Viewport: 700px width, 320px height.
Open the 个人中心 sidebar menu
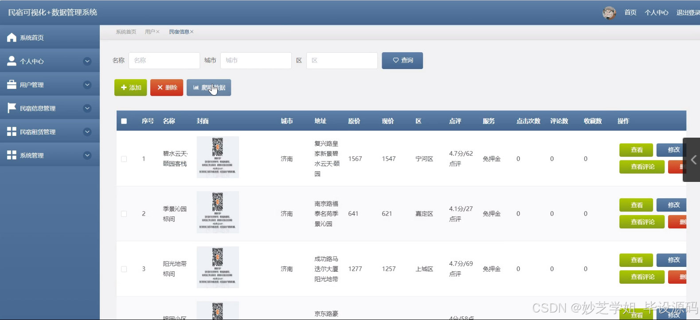pos(50,61)
